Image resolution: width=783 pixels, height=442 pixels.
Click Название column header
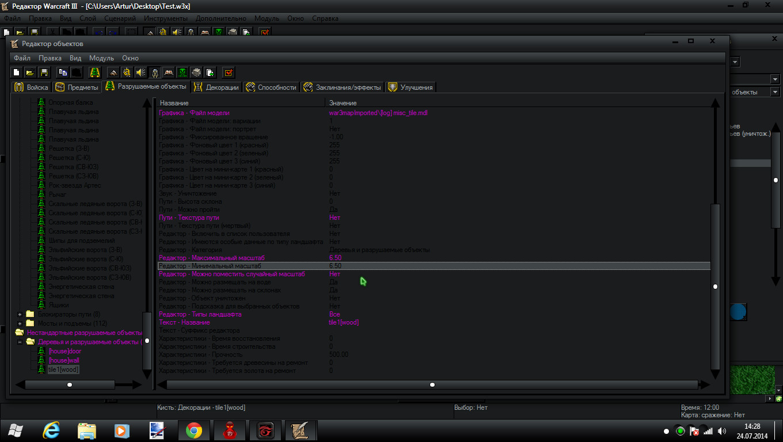point(242,102)
